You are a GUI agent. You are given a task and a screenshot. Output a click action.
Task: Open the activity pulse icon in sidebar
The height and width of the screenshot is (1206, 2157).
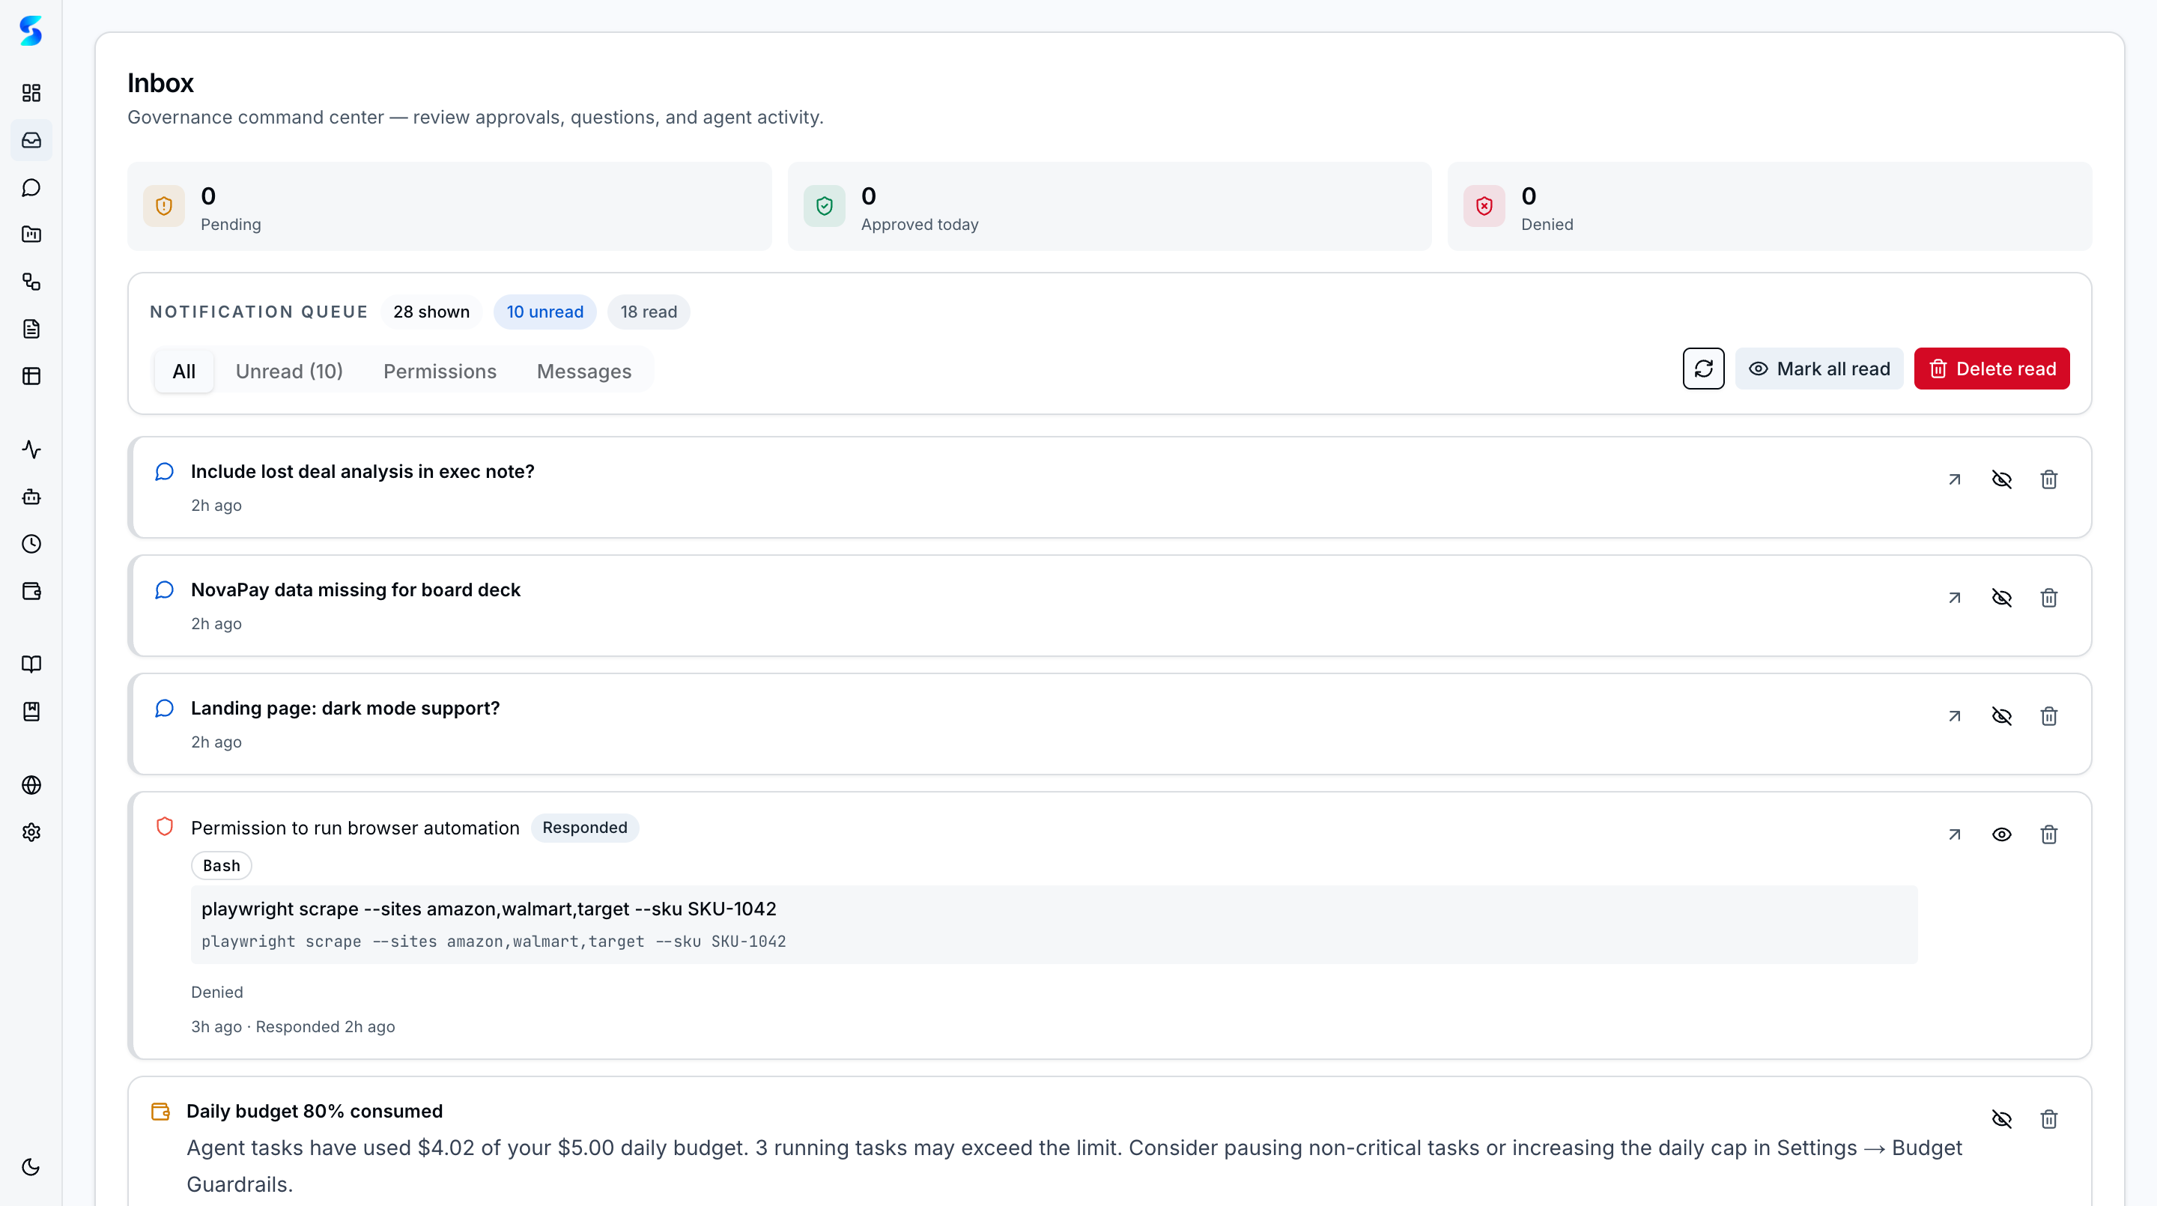click(31, 449)
